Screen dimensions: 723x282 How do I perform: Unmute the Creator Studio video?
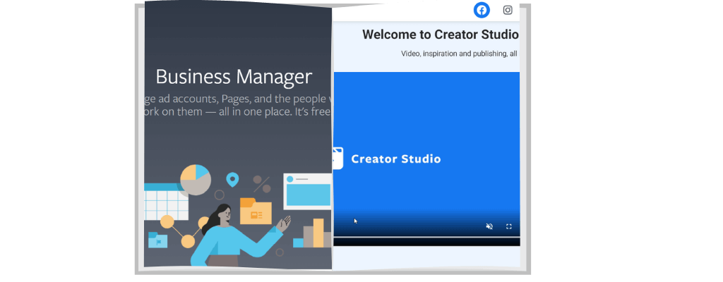pyautogui.click(x=490, y=226)
